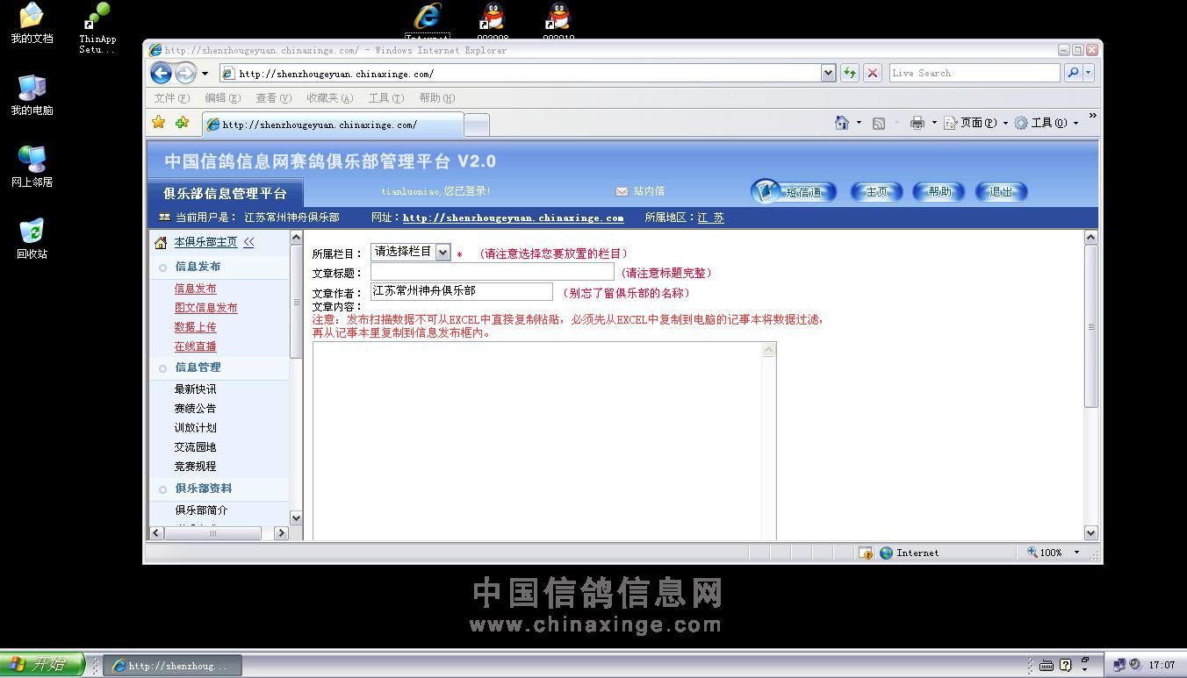The image size is (1187, 678).
Task: Click in the Live Search box
Action: [x=974, y=73]
